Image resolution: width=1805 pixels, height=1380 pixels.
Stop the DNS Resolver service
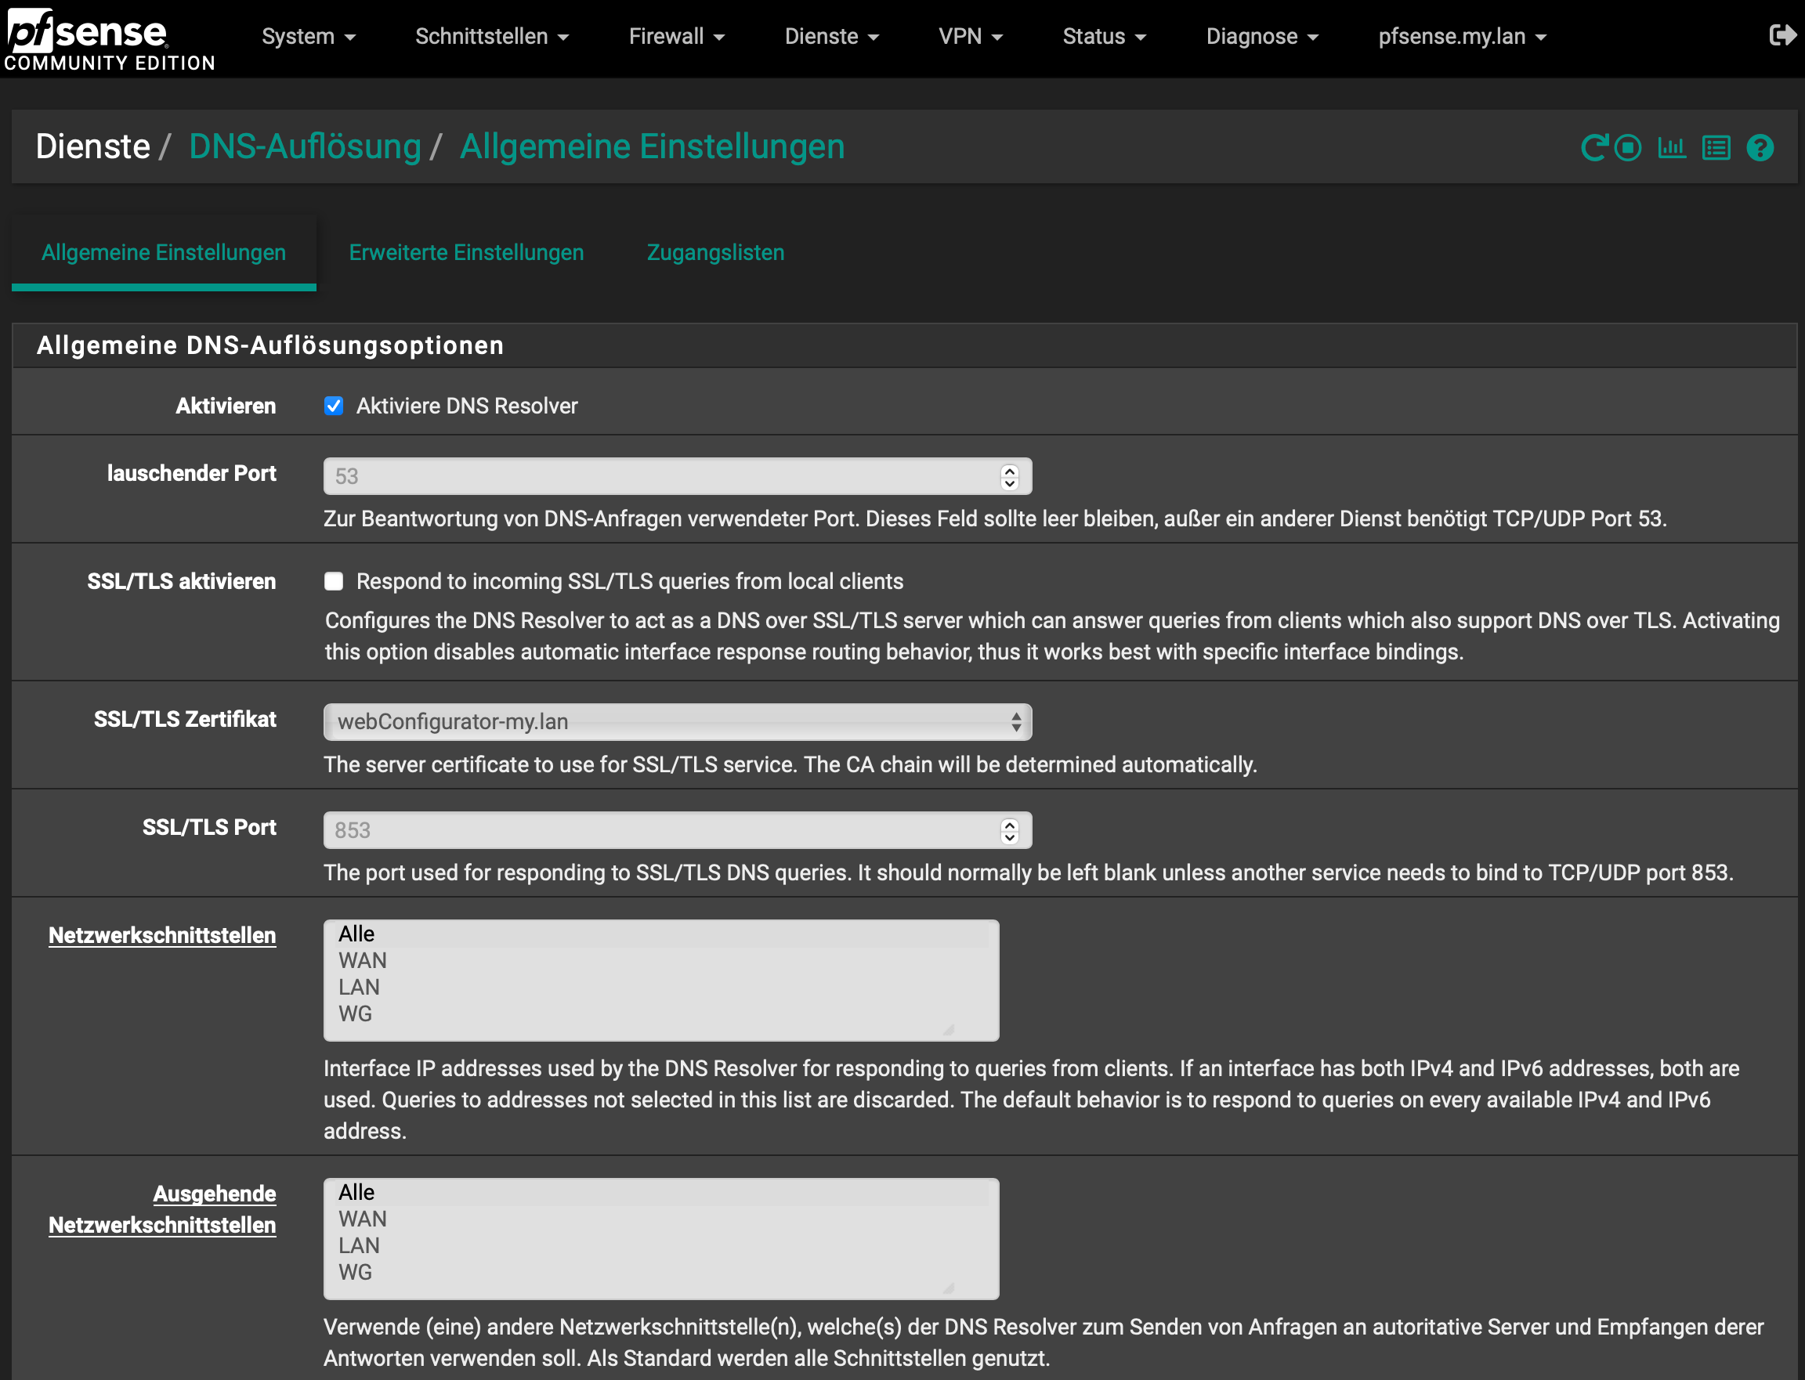tap(1627, 148)
